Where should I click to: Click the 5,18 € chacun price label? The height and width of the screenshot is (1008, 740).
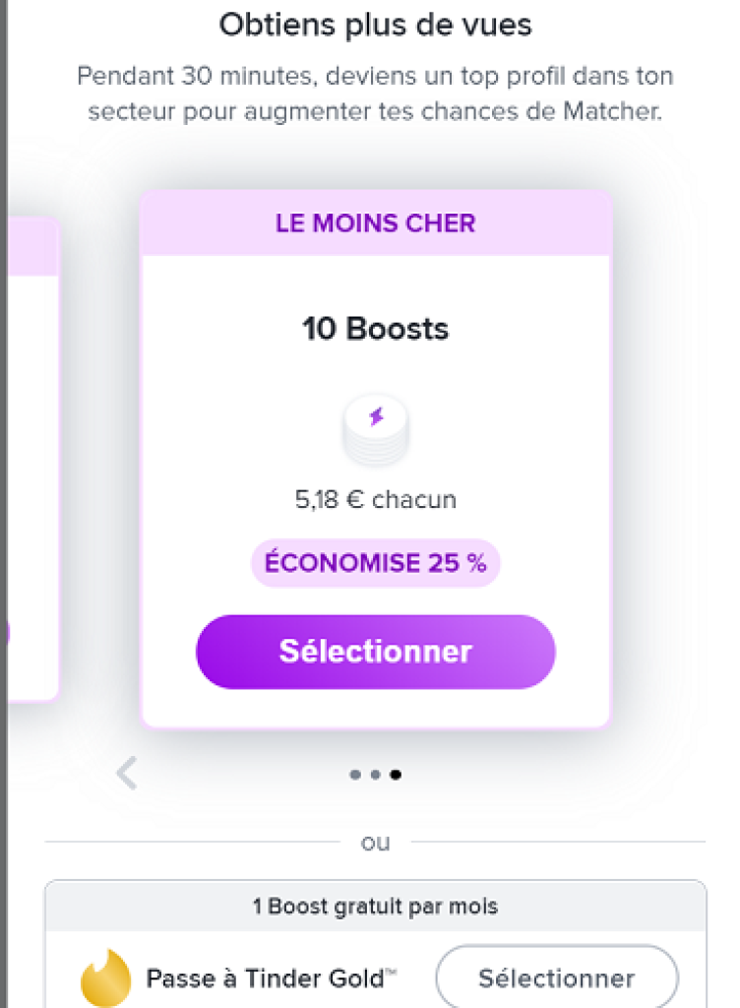(376, 499)
